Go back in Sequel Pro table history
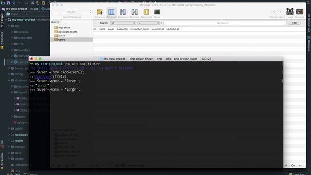 click(274, 12)
